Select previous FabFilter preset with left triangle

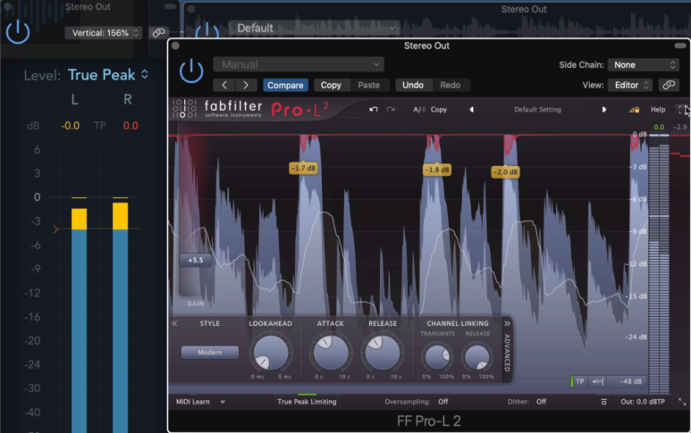tap(471, 110)
